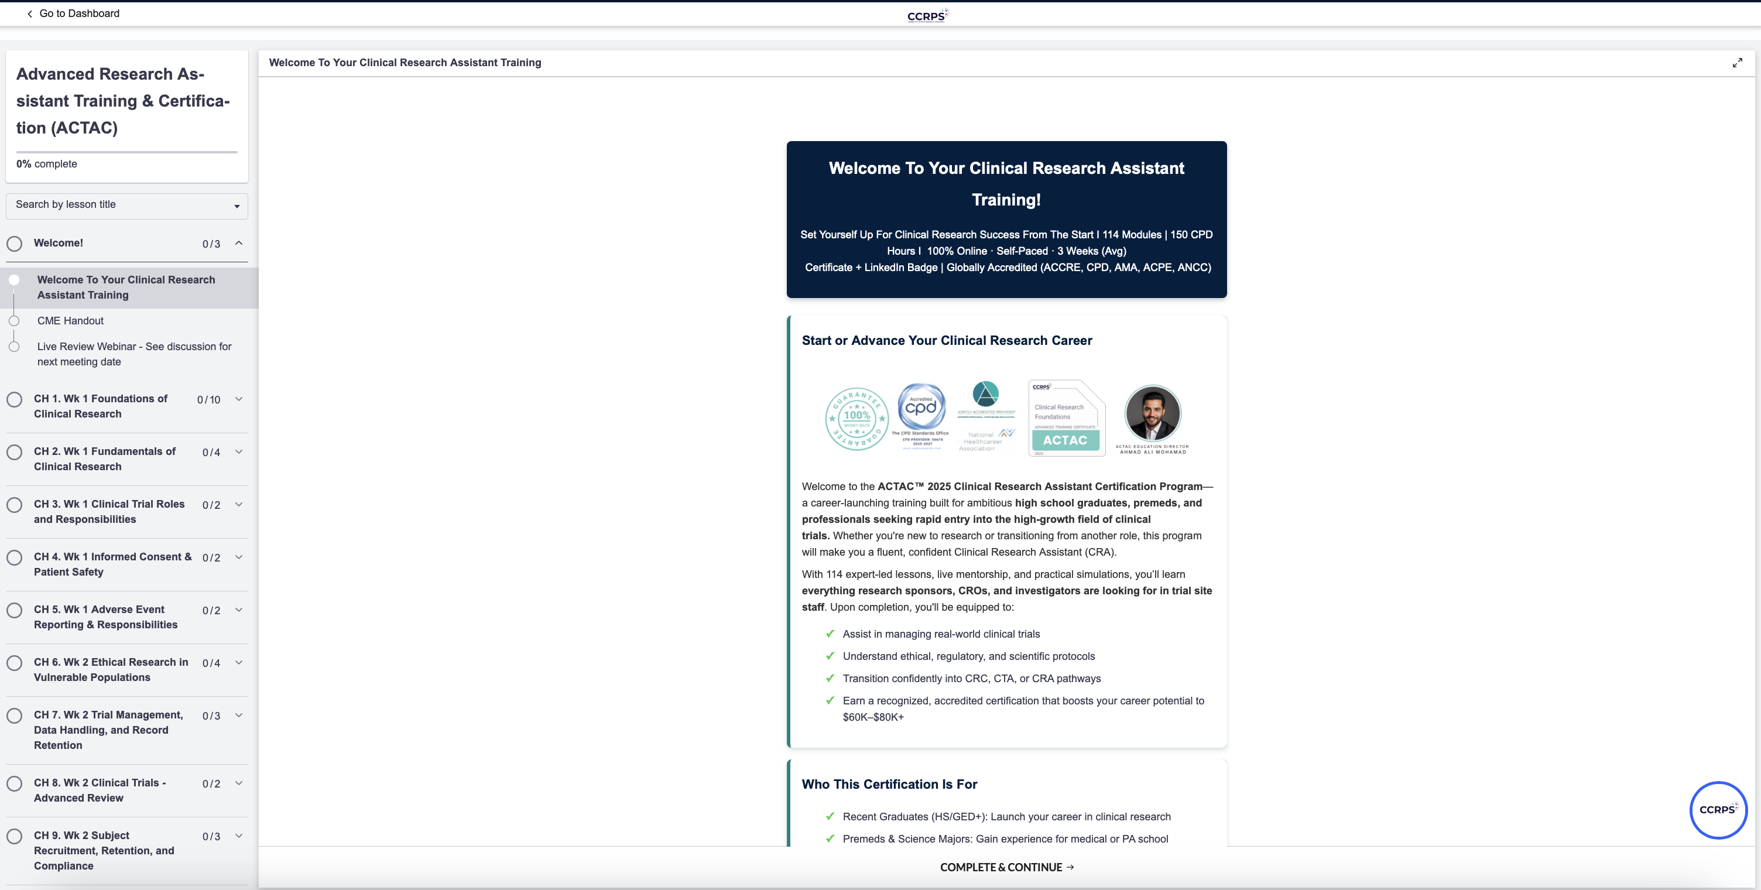Toggle CH 8 Advanced Review completion circle
The width and height of the screenshot is (1761, 890).
[x=15, y=783]
